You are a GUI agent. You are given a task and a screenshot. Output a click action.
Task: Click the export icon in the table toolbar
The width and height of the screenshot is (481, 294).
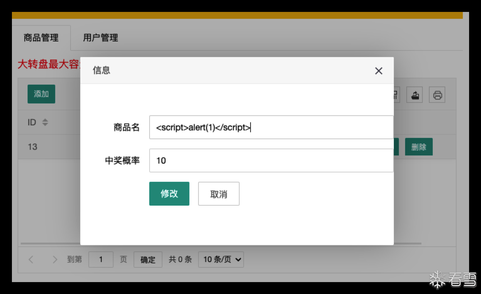415,95
